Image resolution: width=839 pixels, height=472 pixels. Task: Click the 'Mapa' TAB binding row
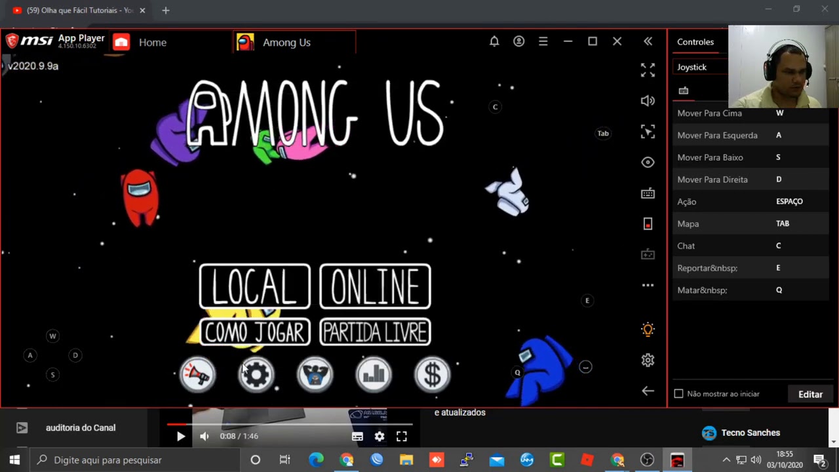pos(751,224)
